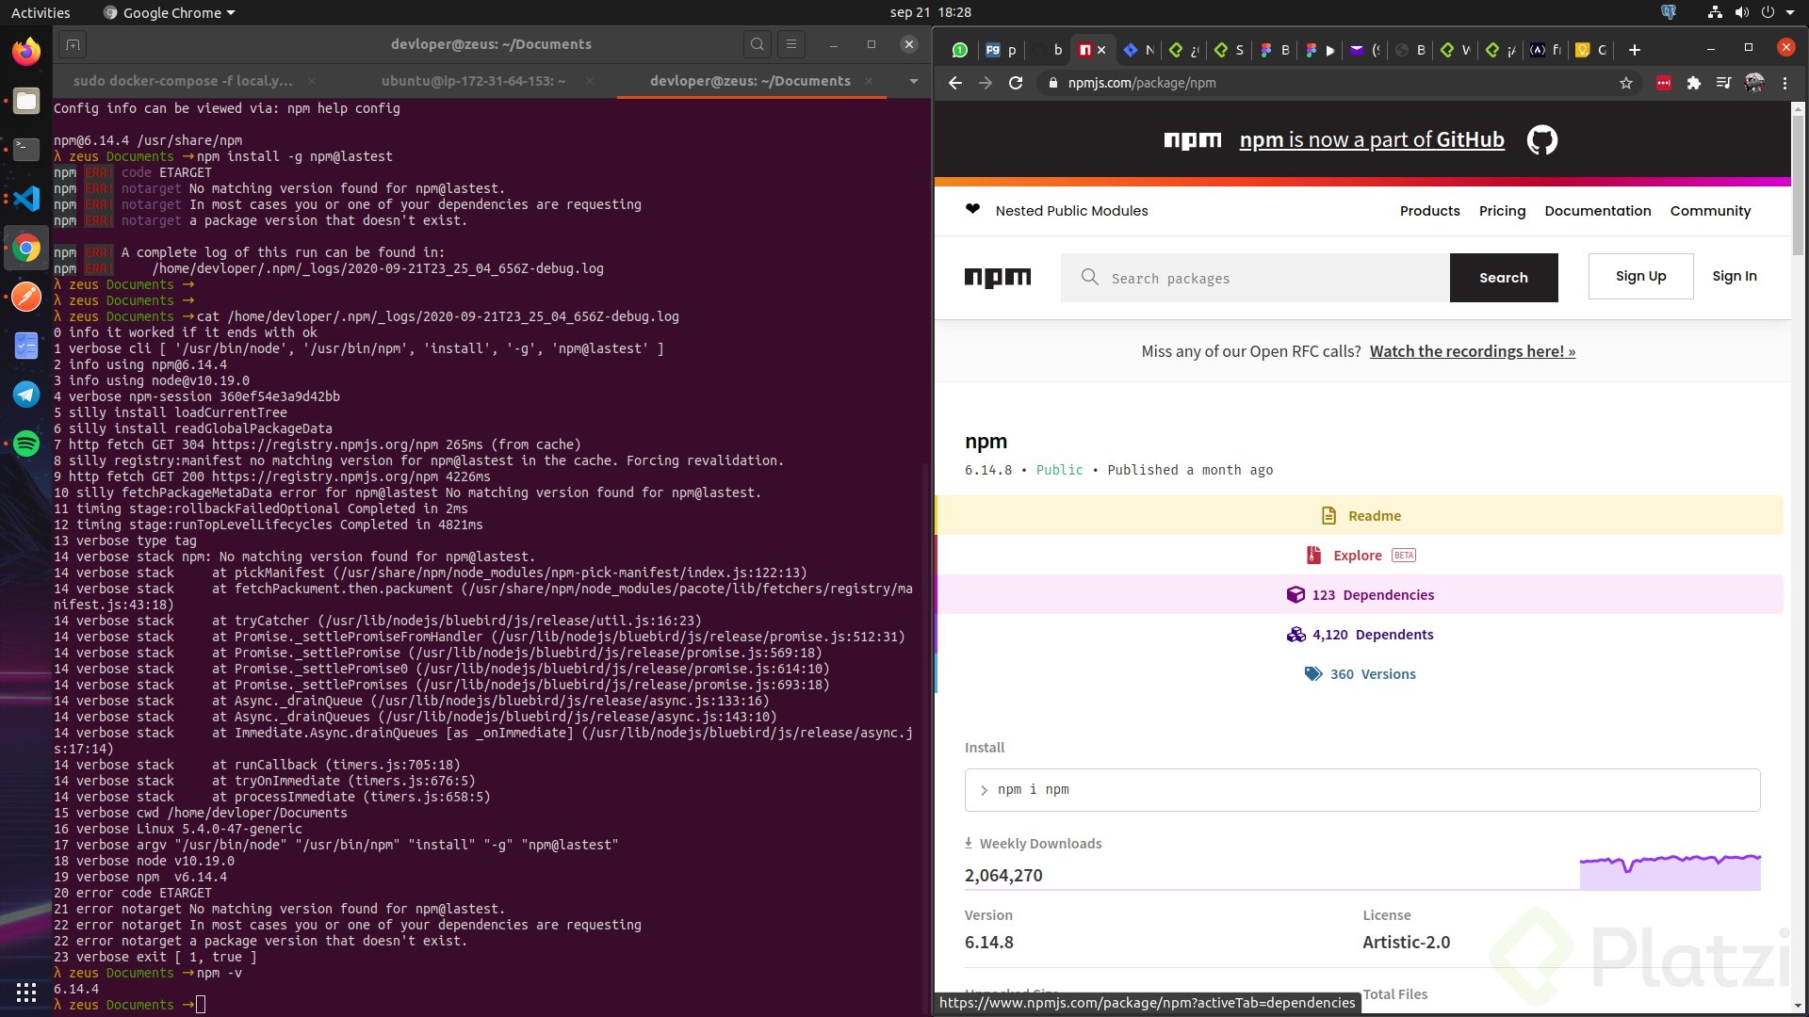Image resolution: width=1809 pixels, height=1017 pixels.
Task: Switch to the ubuntu@ip-172-31-64-153 terminal tab
Action: pos(473,81)
